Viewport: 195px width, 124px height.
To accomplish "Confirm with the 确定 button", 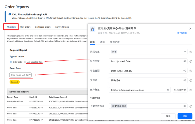I will (x=185, y=116).
